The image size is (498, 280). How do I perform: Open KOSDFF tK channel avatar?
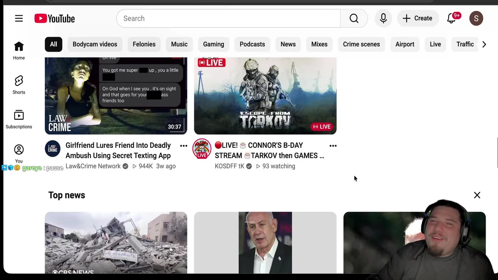pos(202,149)
